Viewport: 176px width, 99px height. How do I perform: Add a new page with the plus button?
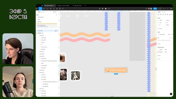pos(57,15)
